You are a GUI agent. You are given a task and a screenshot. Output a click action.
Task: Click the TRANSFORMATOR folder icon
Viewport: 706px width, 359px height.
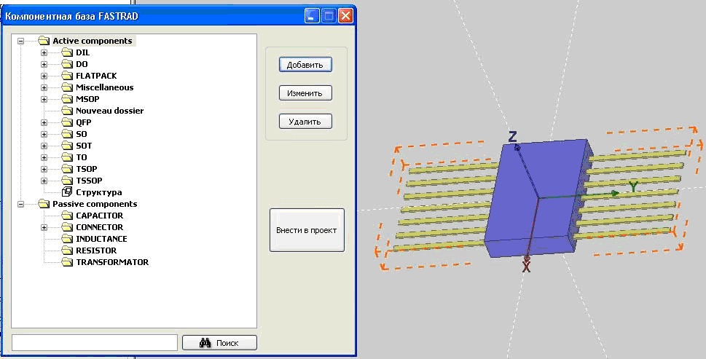tap(67, 262)
